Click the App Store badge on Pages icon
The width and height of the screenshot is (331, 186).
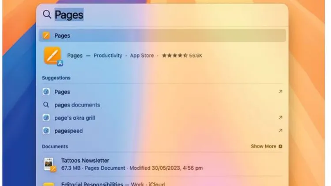[60, 63]
